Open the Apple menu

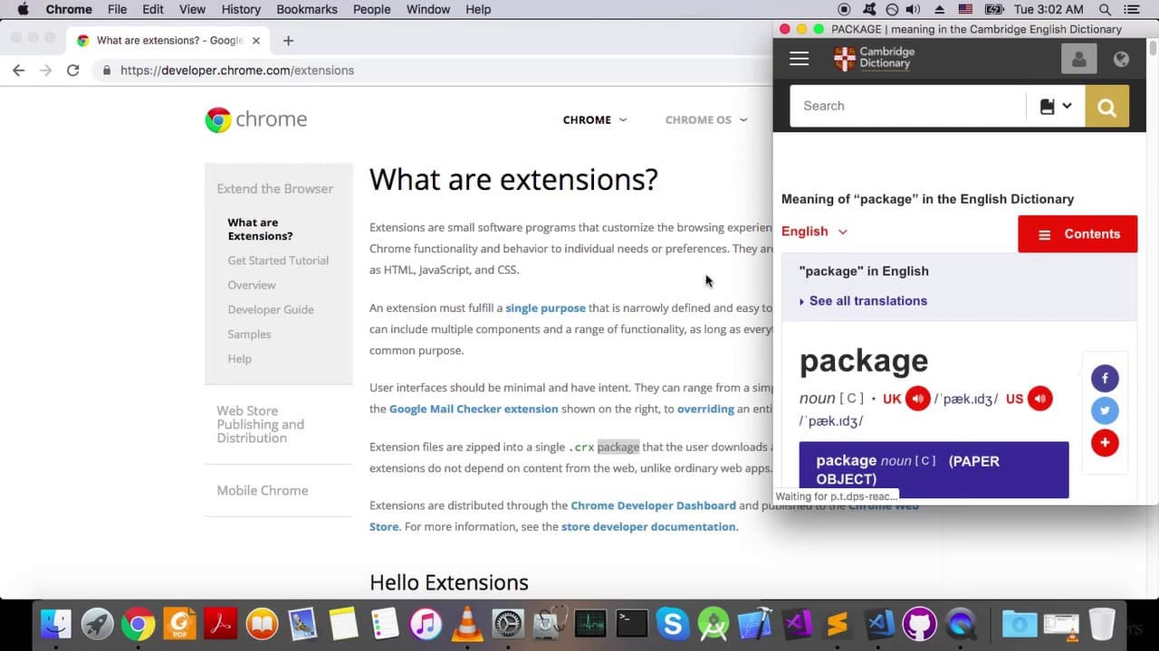[23, 9]
